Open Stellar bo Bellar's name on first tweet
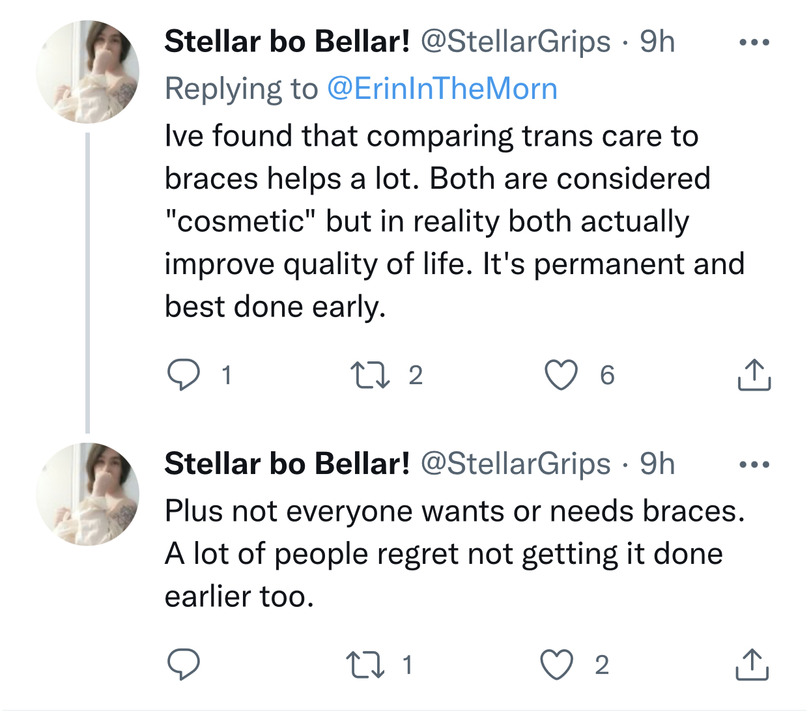Viewport: 809px width, 711px height. [287, 42]
